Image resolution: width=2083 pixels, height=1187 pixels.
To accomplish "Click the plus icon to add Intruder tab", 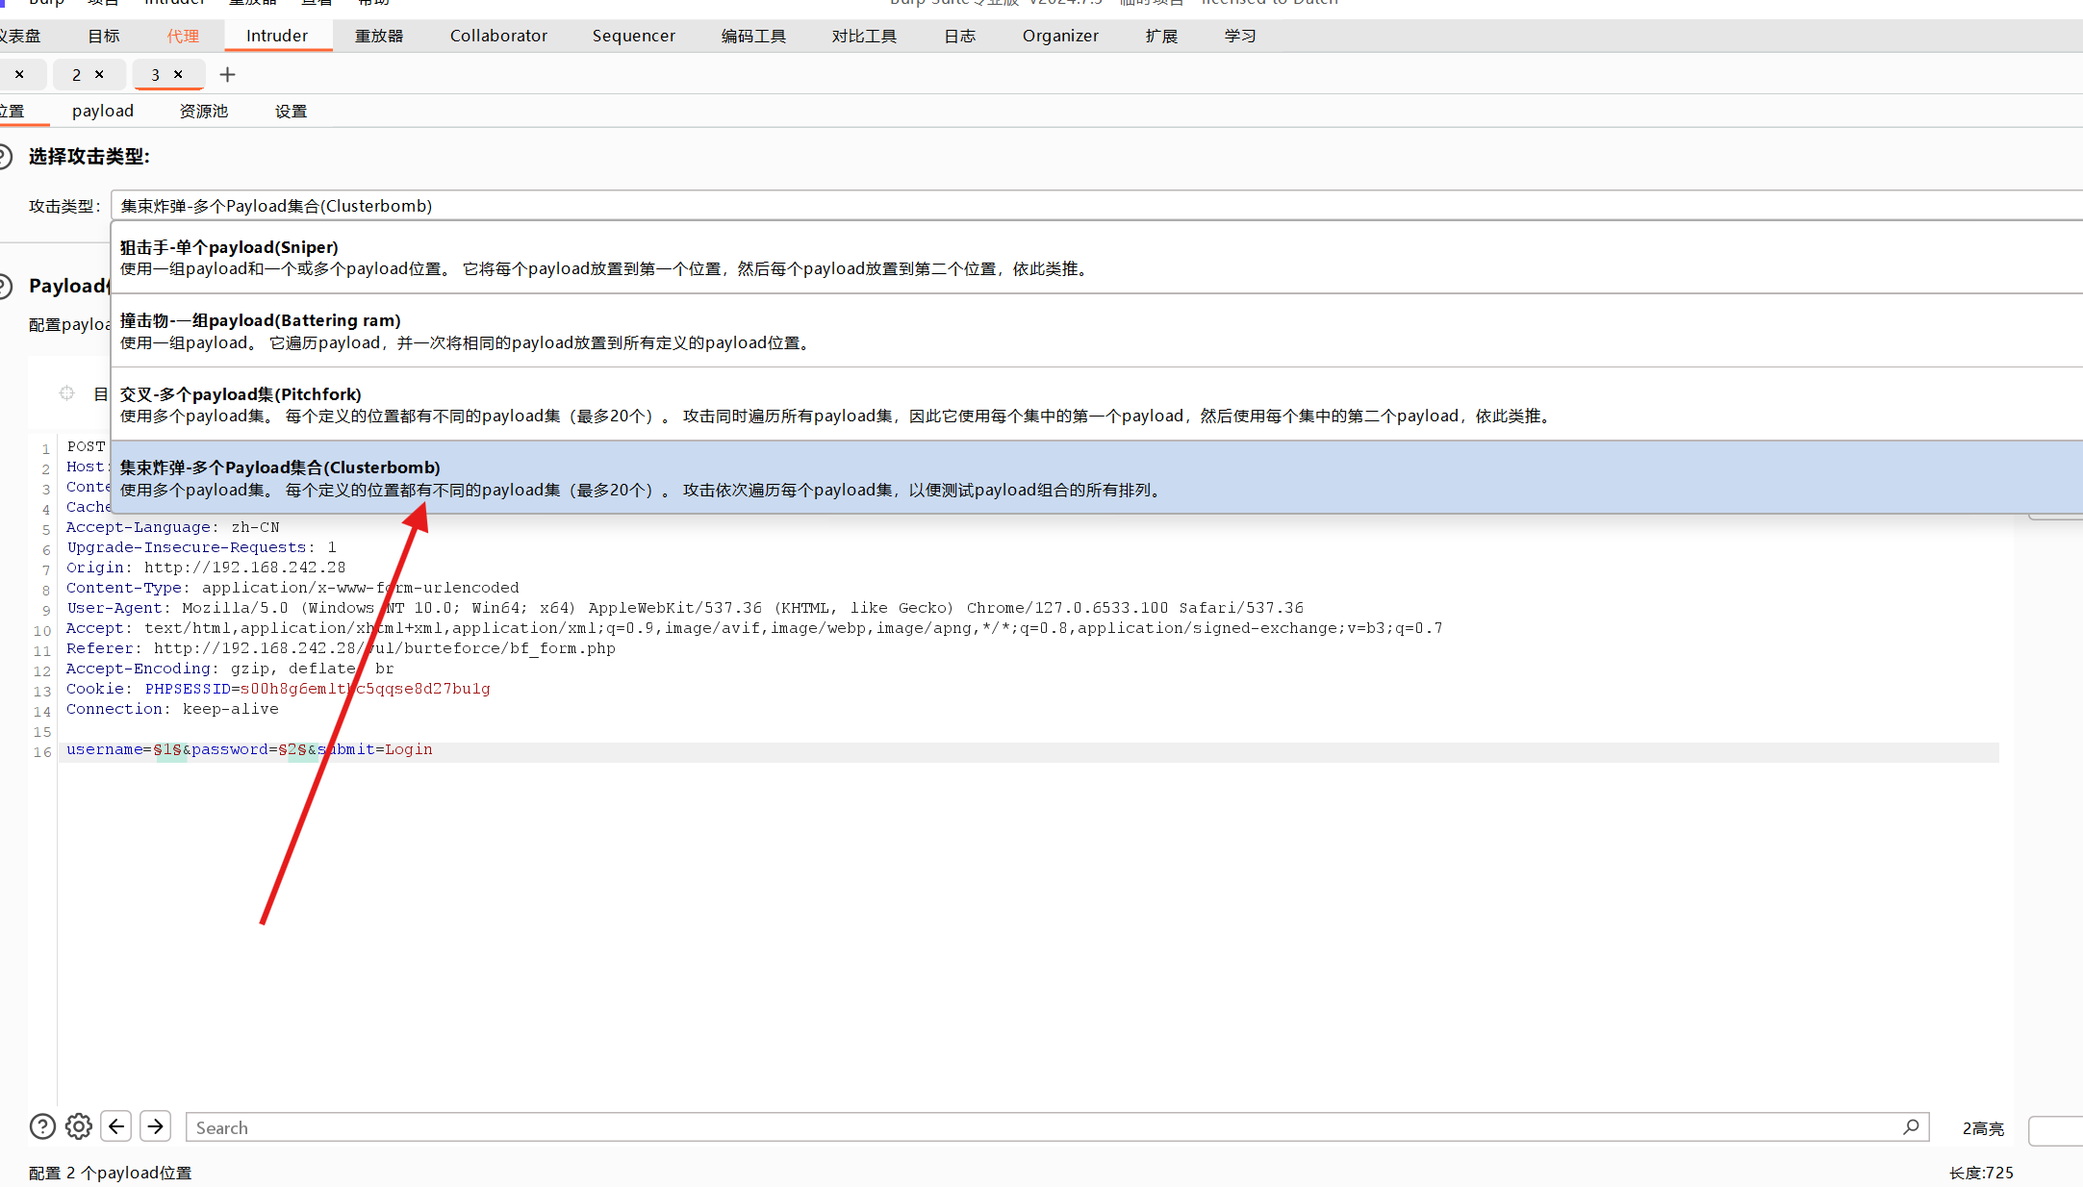I will [227, 74].
